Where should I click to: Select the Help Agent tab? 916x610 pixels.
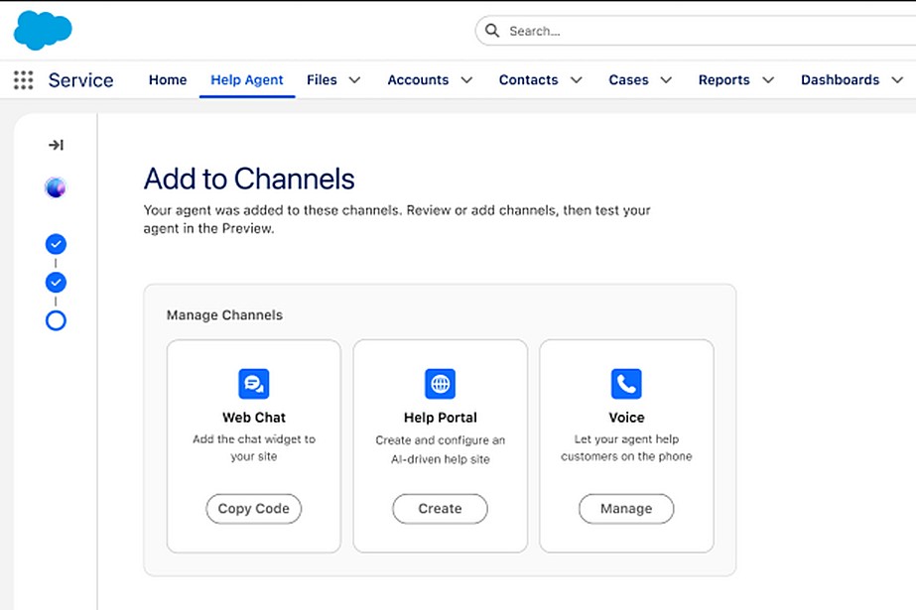246,80
